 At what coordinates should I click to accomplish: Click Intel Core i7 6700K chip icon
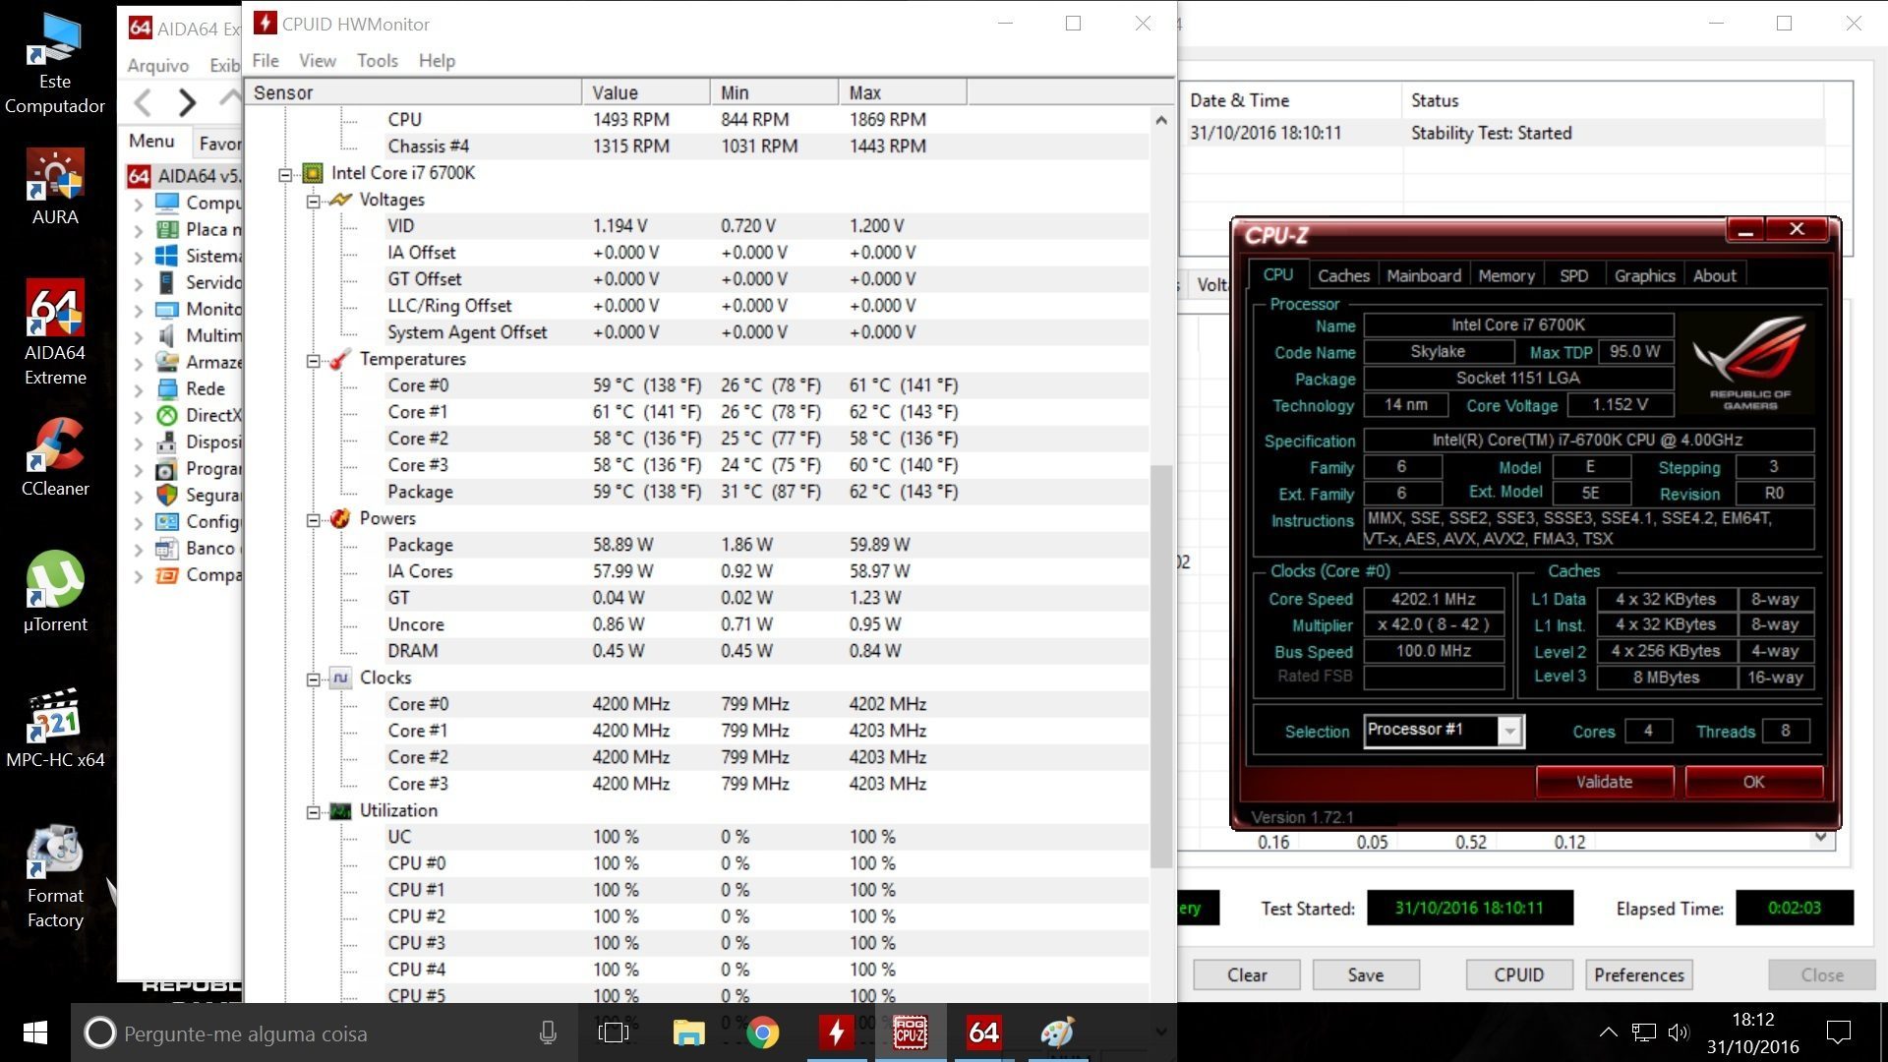click(313, 173)
